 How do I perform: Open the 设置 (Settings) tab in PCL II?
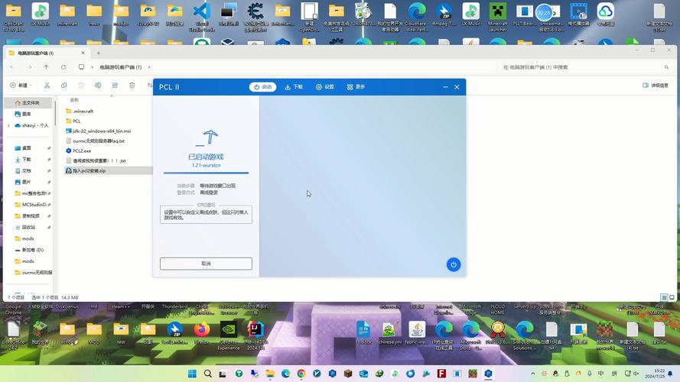[325, 87]
